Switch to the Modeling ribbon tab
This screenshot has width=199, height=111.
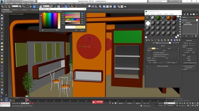click(6, 10)
